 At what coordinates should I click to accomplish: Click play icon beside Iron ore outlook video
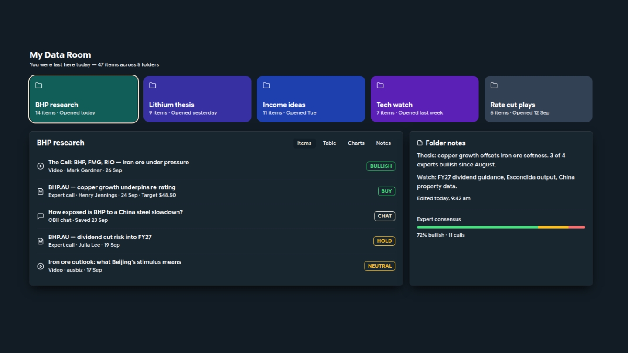point(41,266)
